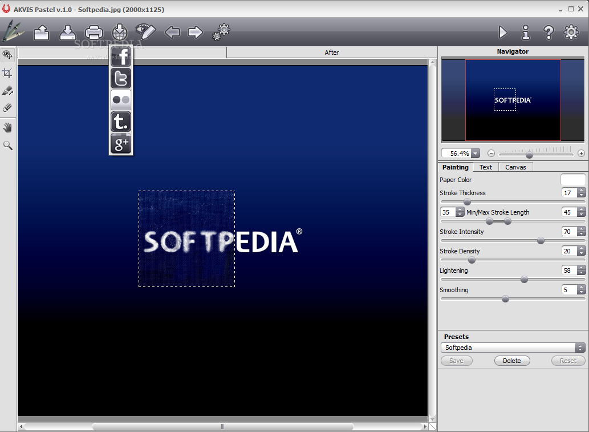This screenshot has width=589, height=432.
Task: Click the Save preset button
Action: coord(456,361)
